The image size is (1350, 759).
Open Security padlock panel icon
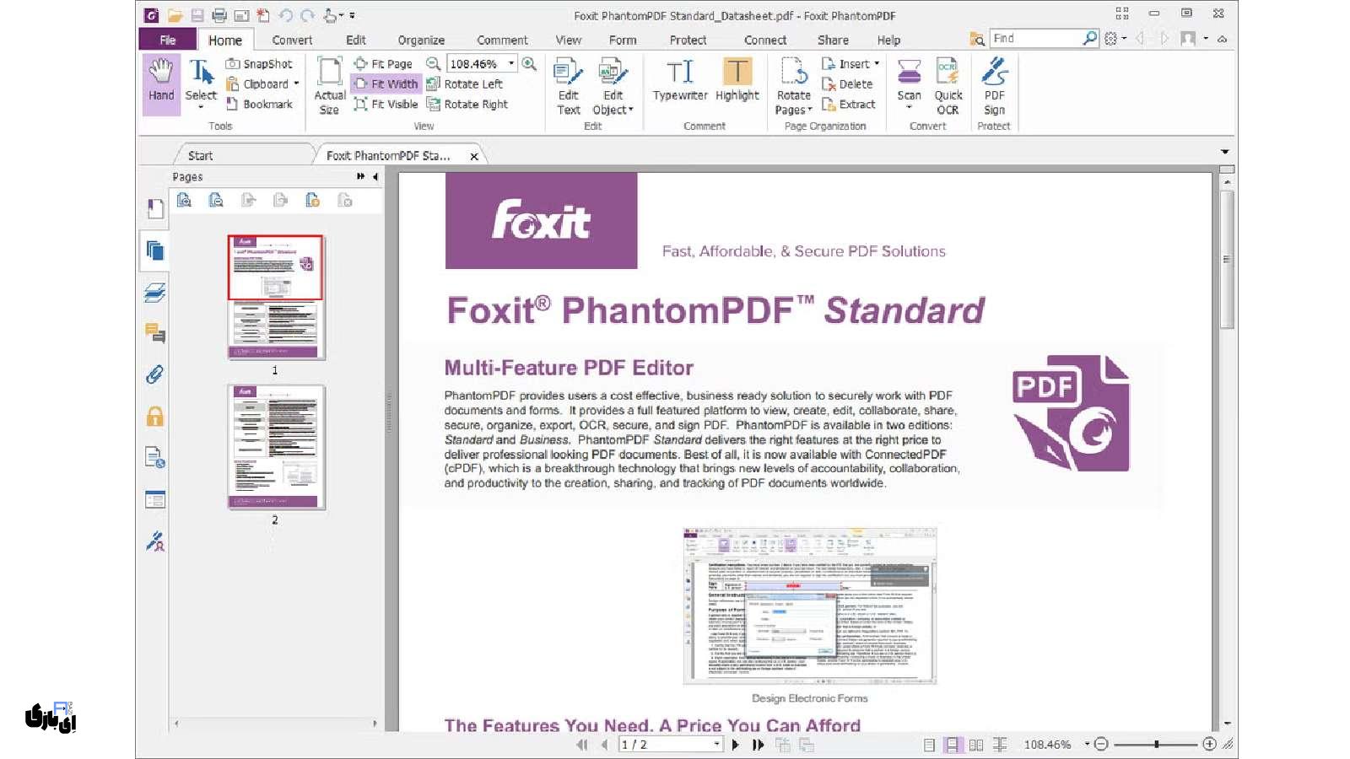pyautogui.click(x=155, y=416)
